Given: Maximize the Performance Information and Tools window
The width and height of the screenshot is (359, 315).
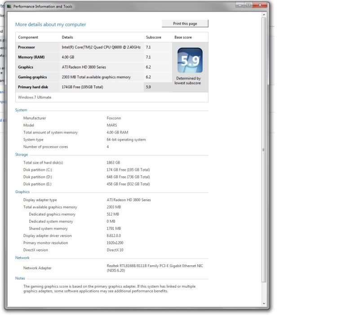Looking at the screenshot, I should point(248,5).
